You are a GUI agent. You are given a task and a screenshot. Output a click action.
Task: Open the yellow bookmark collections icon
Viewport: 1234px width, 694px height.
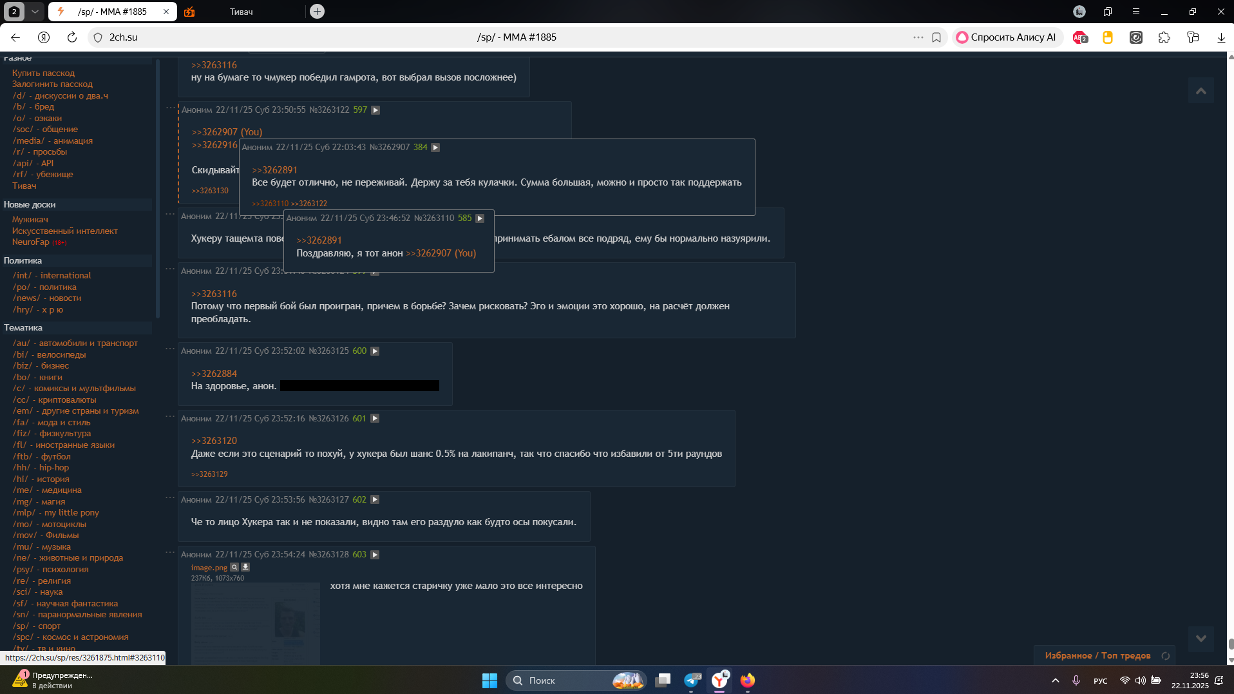(x=1108, y=37)
